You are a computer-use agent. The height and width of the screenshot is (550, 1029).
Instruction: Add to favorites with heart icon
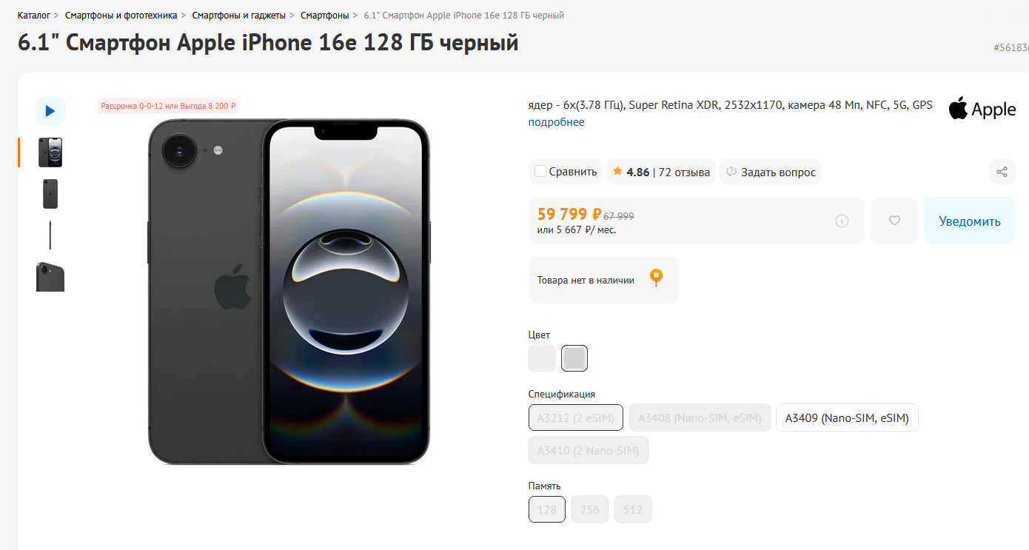894,221
